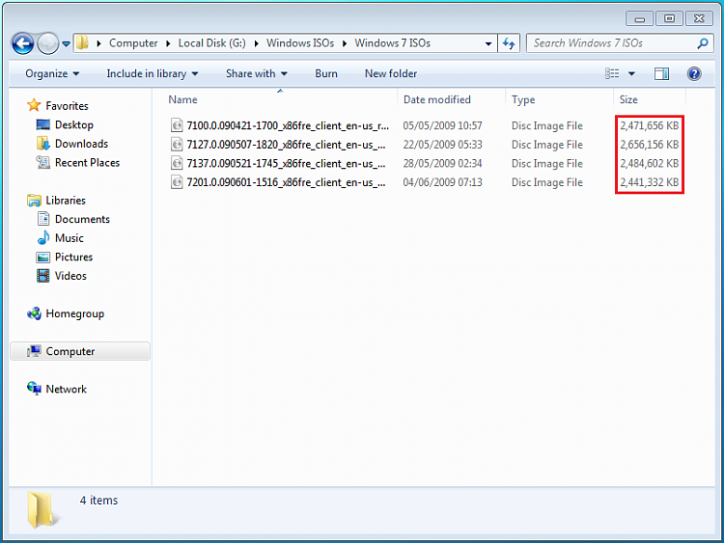Image resolution: width=724 pixels, height=543 pixels.
Task: Click the greyed Forward arrow button
Action: pos(48,43)
